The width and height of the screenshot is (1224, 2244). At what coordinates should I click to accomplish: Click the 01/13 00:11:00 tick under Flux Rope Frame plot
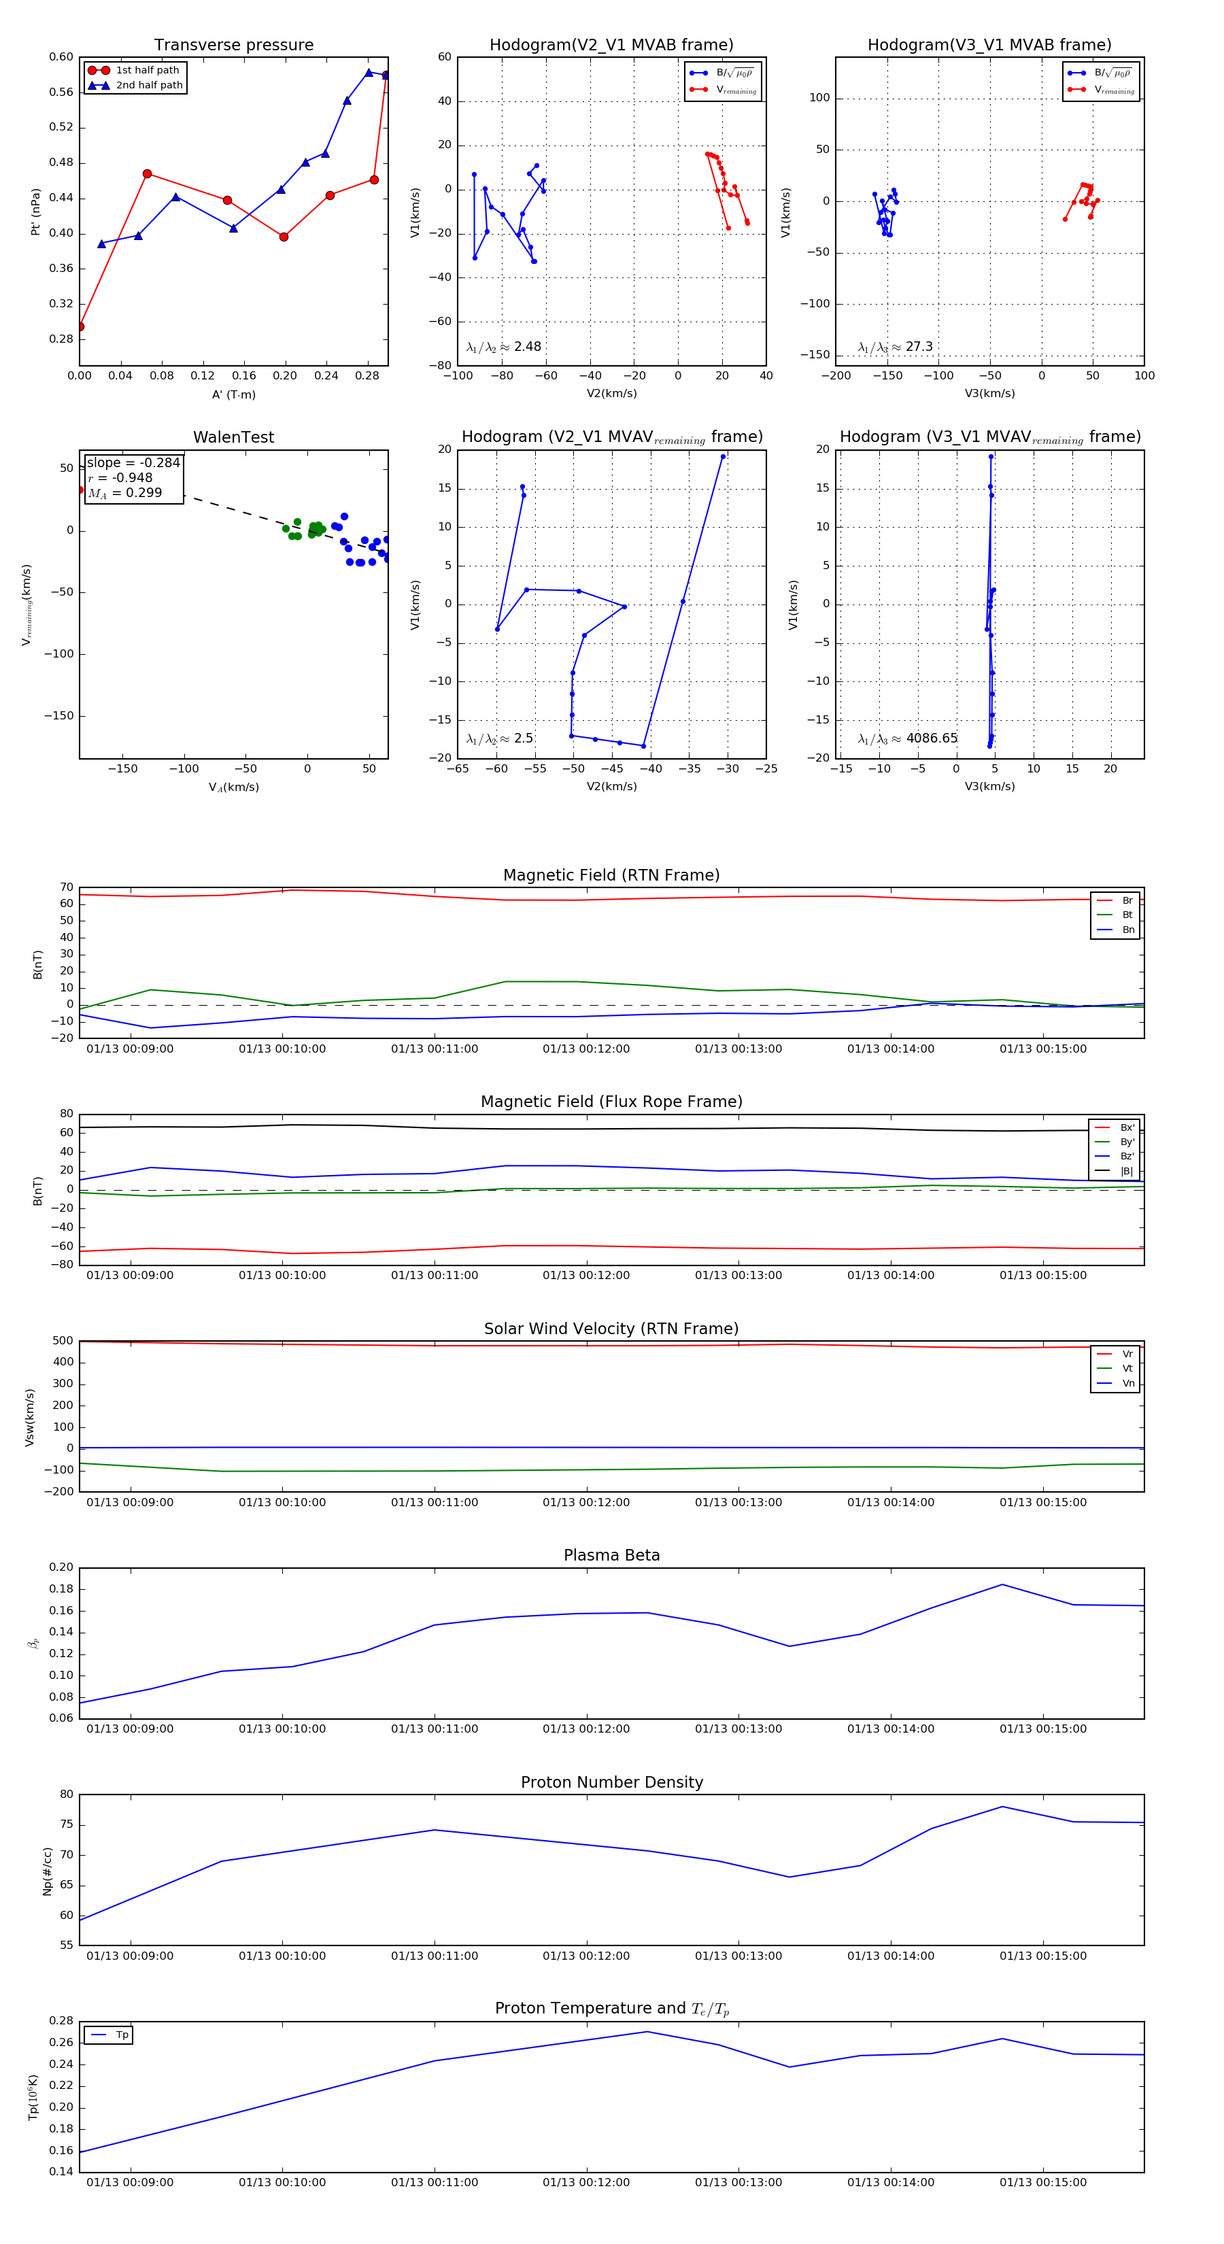coord(434,1275)
